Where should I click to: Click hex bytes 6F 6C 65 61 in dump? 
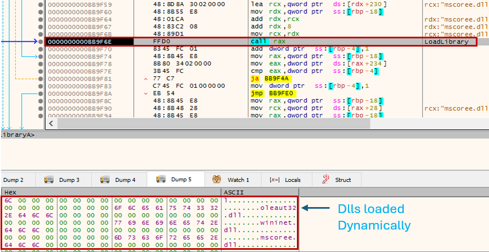click(139, 208)
